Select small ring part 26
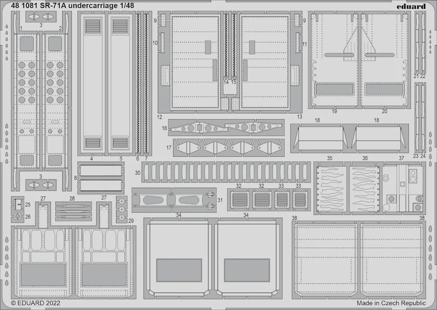437x310 pixels. click(17, 216)
